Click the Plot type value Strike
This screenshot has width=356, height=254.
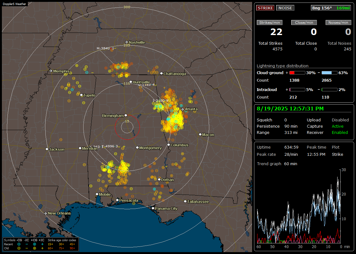click(x=337, y=154)
